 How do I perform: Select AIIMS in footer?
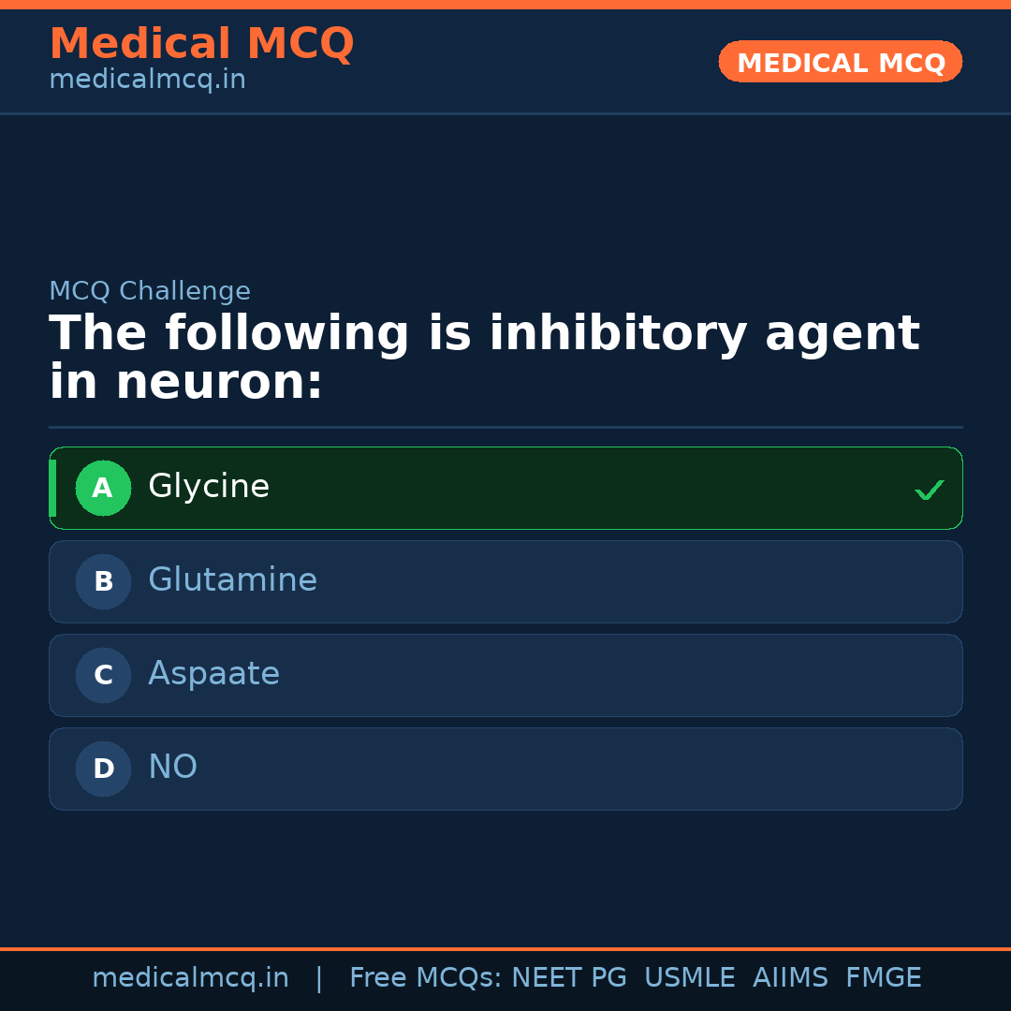click(790, 978)
